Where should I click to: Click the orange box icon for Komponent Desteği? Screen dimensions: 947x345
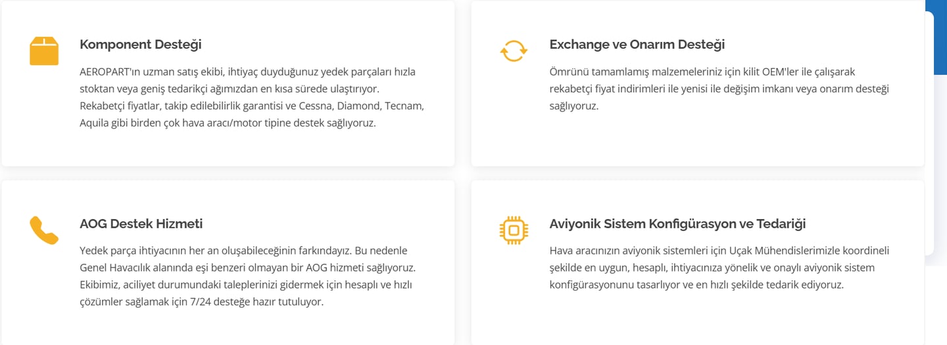coord(44,51)
